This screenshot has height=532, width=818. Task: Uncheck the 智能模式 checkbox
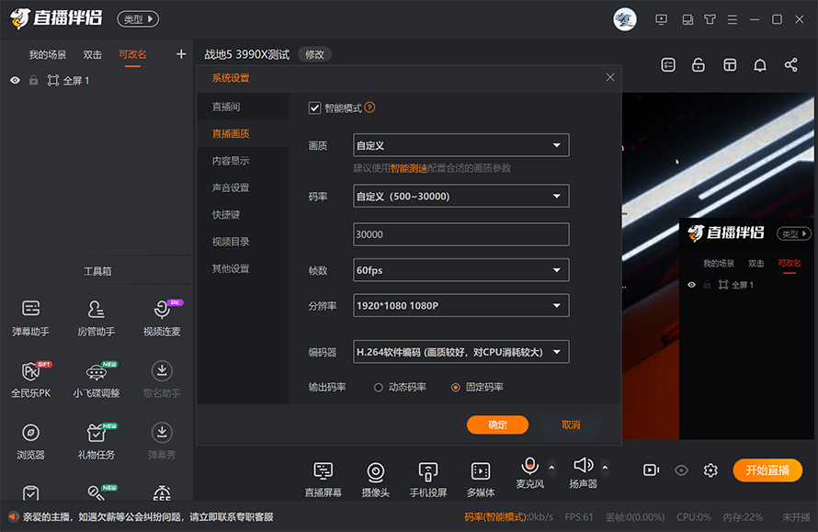click(x=314, y=108)
